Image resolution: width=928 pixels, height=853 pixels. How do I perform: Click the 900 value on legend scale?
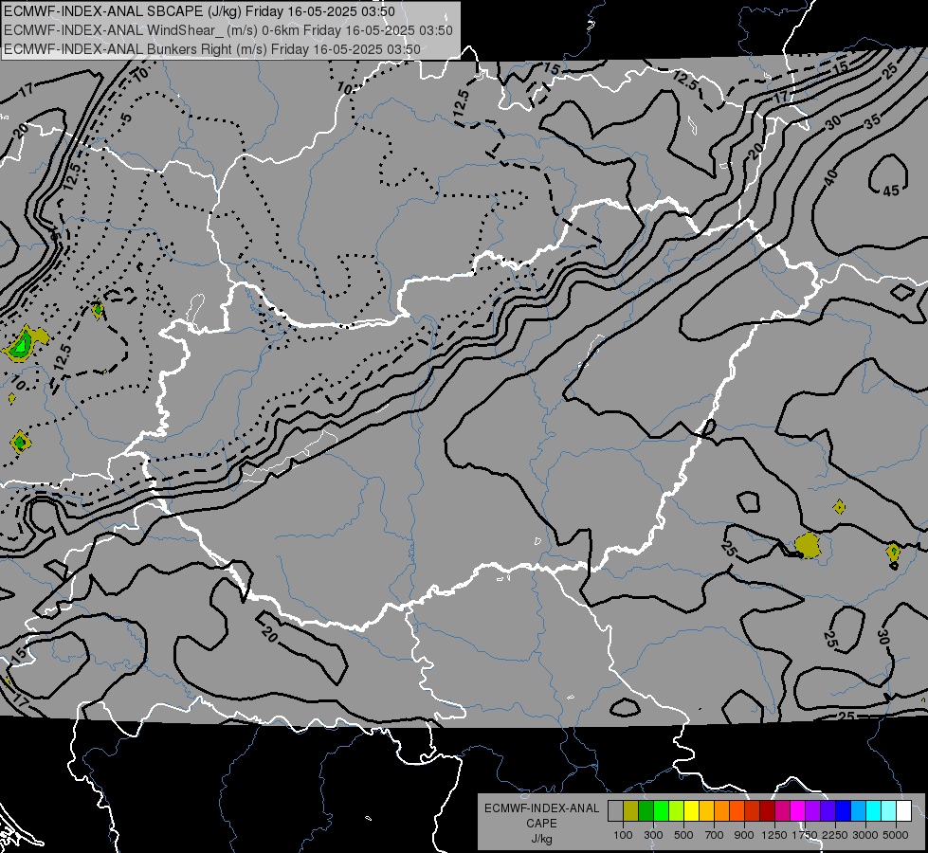(744, 835)
